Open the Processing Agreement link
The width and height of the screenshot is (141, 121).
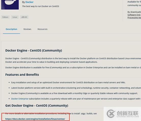coord(134,18)
